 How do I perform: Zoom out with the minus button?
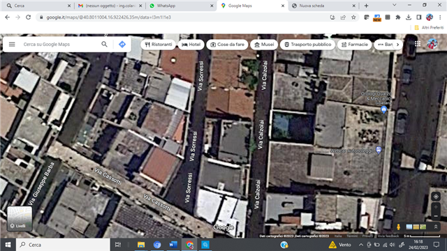tap(436, 216)
